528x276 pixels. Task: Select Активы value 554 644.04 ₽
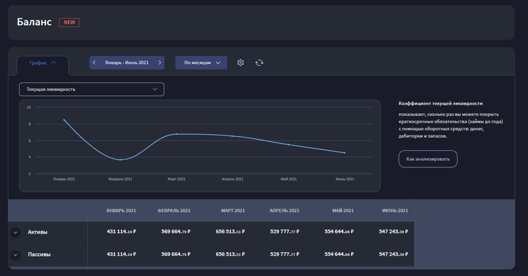(x=339, y=231)
